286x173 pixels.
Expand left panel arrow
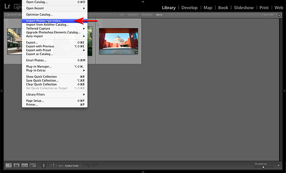pyautogui.click(x=1, y=91)
